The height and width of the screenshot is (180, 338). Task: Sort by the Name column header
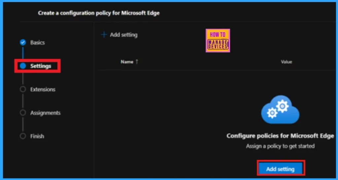129,62
